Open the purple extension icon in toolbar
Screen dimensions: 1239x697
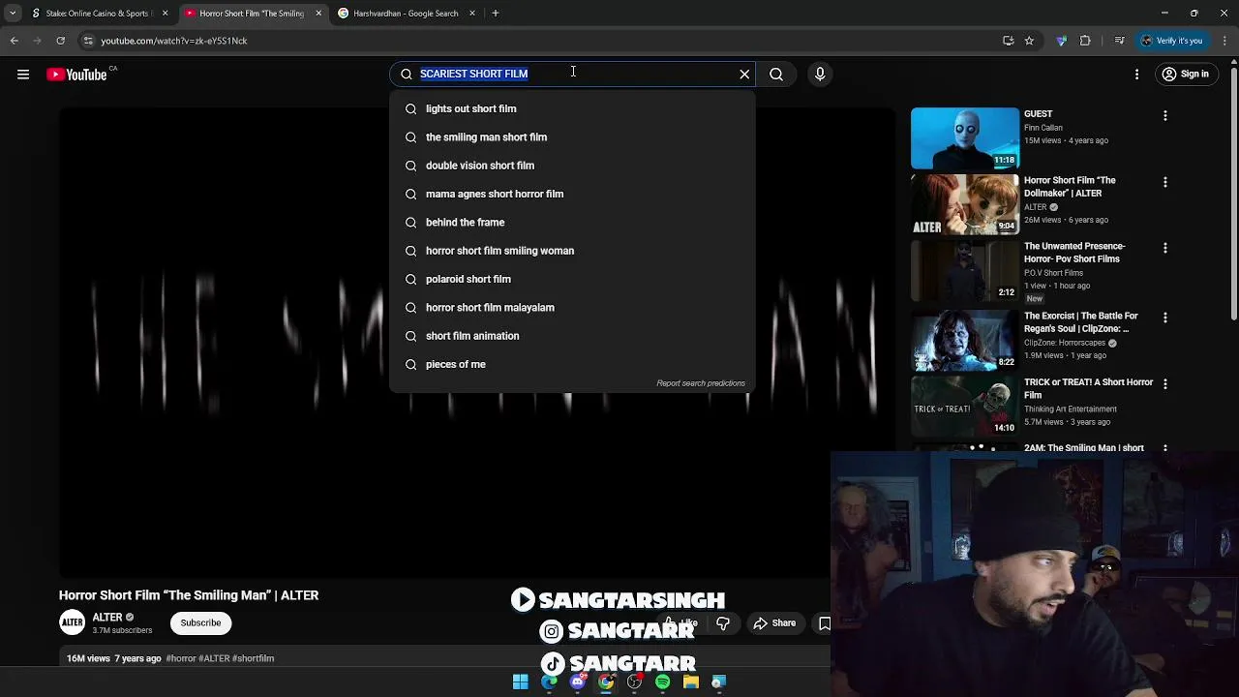(x=1062, y=41)
